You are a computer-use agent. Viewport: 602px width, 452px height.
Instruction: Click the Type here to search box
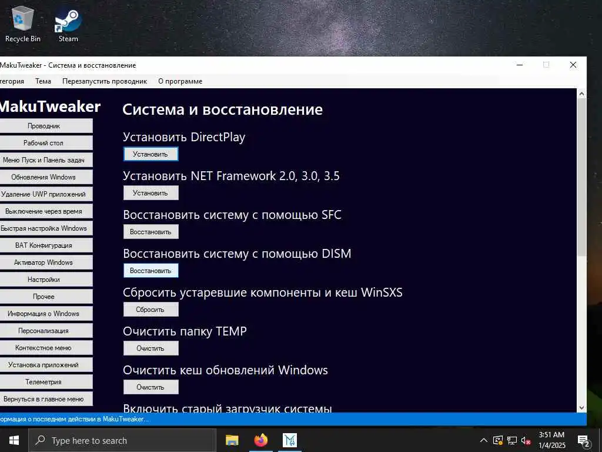122,440
